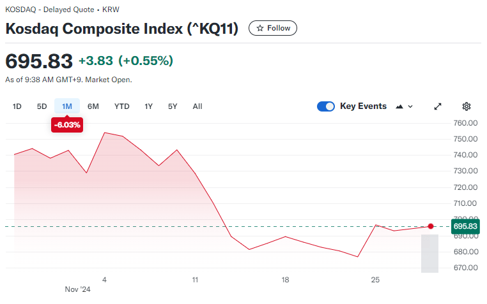Click the star icon in Follow button
This screenshot has height=304, width=487.
260,28
